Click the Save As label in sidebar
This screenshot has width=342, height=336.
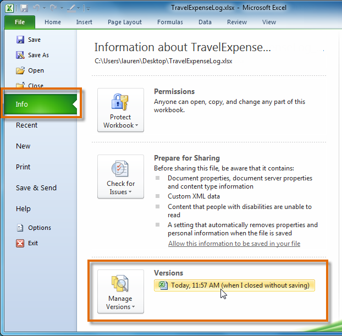[38, 55]
